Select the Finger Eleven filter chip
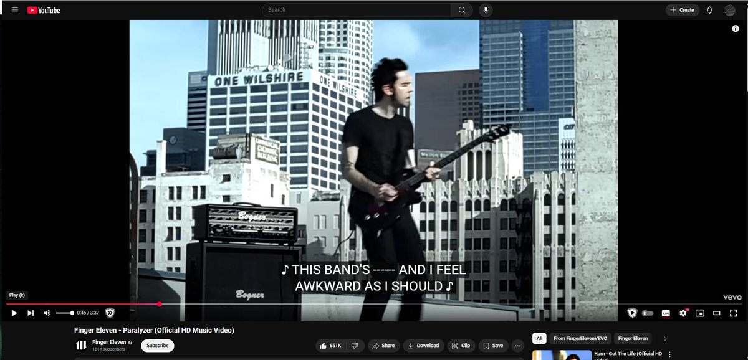Image resolution: width=748 pixels, height=360 pixels. pos(633,339)
